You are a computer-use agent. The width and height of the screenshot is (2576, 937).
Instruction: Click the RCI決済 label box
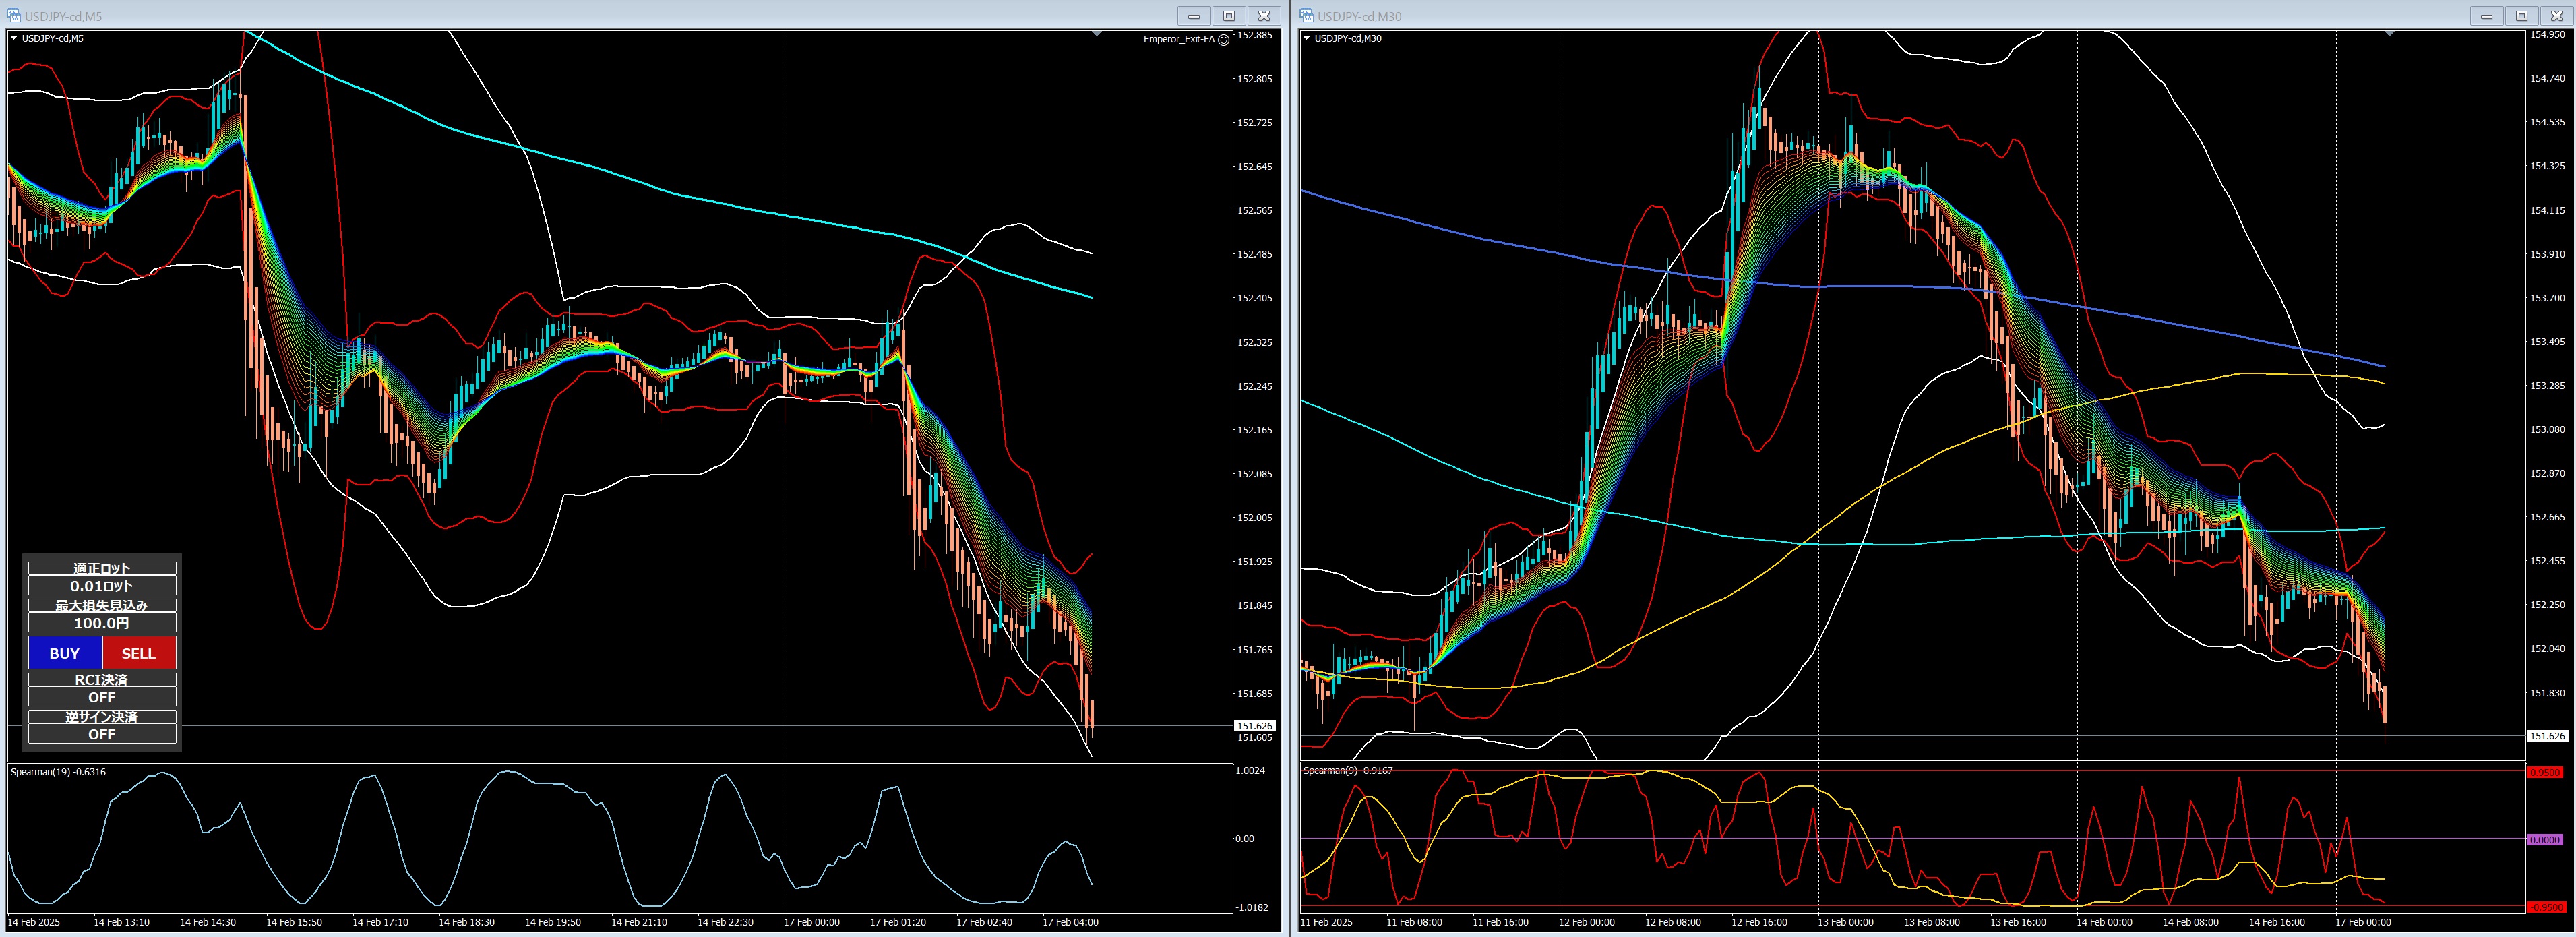[102, 679]
